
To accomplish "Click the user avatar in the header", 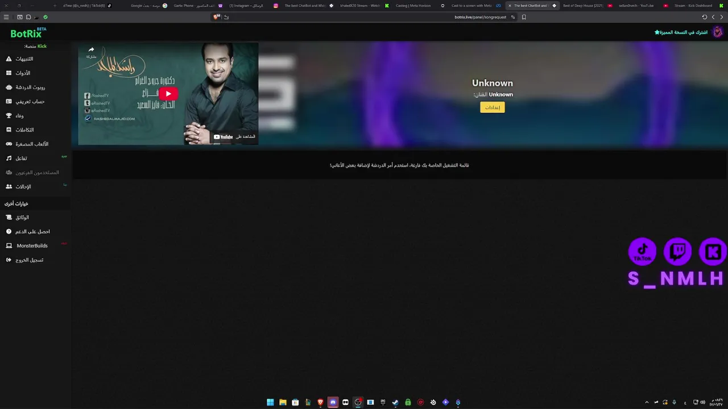I will coord(718,32).
